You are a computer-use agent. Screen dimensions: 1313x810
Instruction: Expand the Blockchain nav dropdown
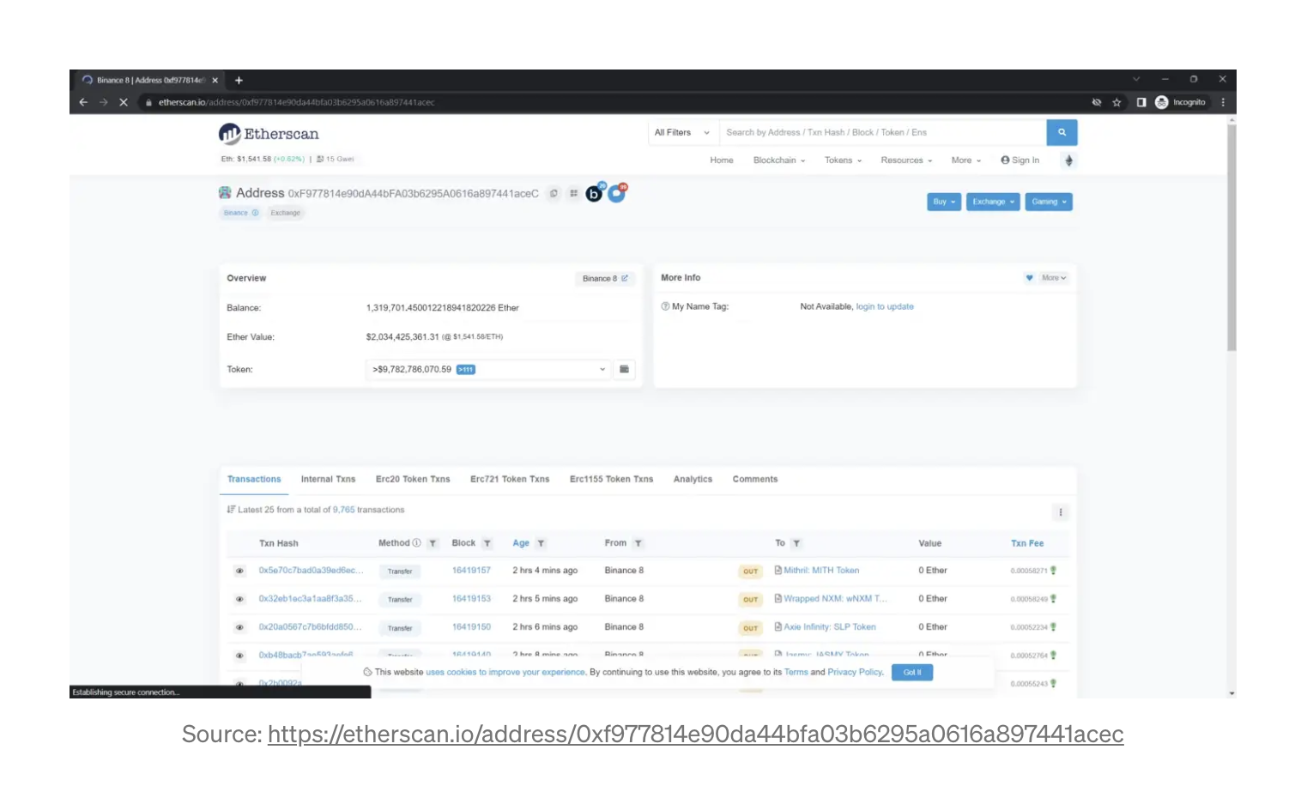779,160
